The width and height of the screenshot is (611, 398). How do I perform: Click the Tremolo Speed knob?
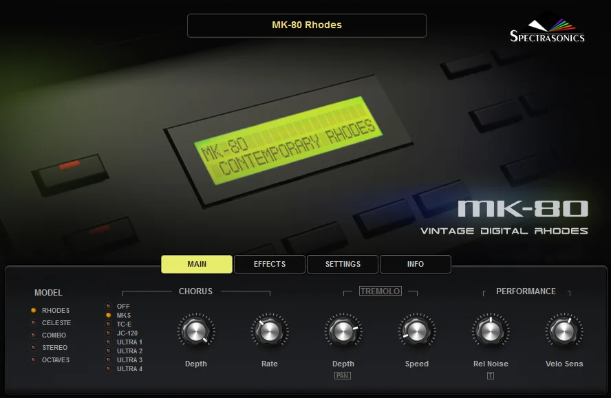click(416, 331)
